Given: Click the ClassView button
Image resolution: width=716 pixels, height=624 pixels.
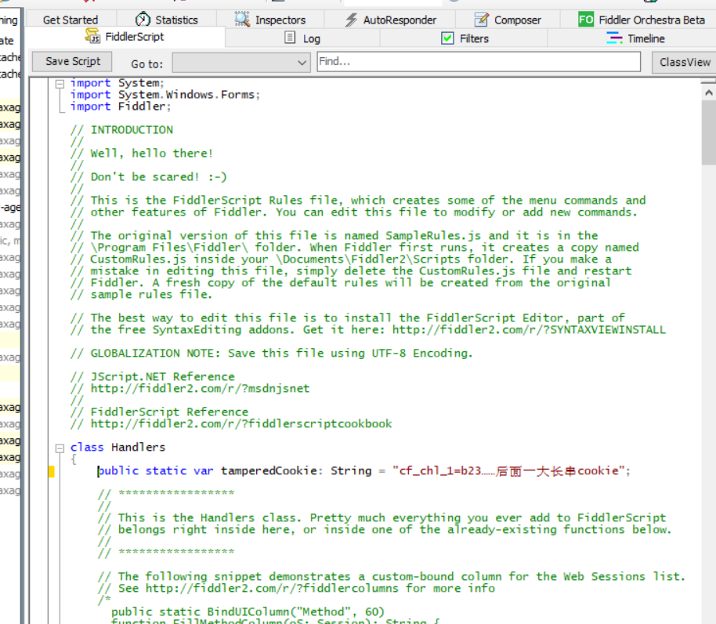Looking at the screenshot, I should [687, 61].
